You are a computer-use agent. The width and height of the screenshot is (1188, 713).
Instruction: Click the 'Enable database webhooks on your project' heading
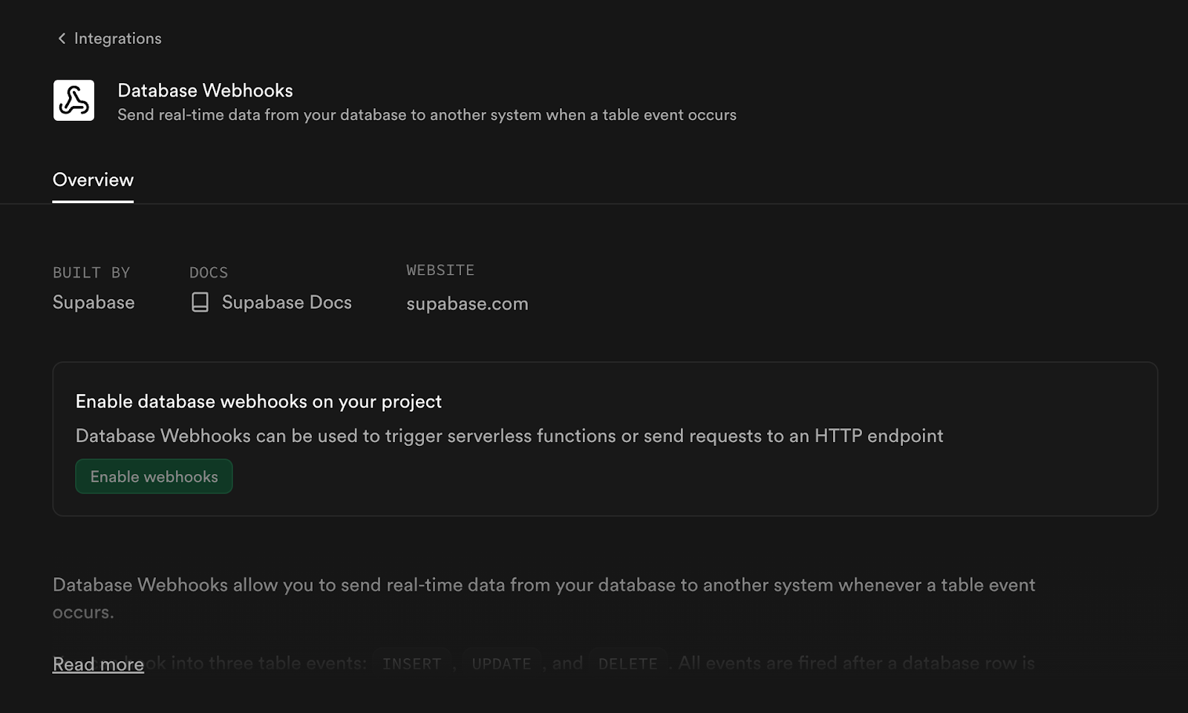click(258, 401)
